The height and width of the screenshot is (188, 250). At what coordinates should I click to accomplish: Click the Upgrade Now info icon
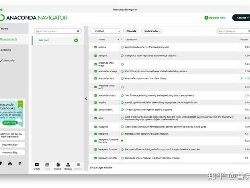206,18
